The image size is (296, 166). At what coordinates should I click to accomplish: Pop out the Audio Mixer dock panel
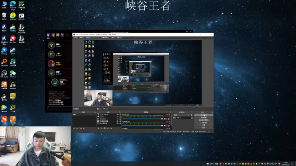(171, 112)
